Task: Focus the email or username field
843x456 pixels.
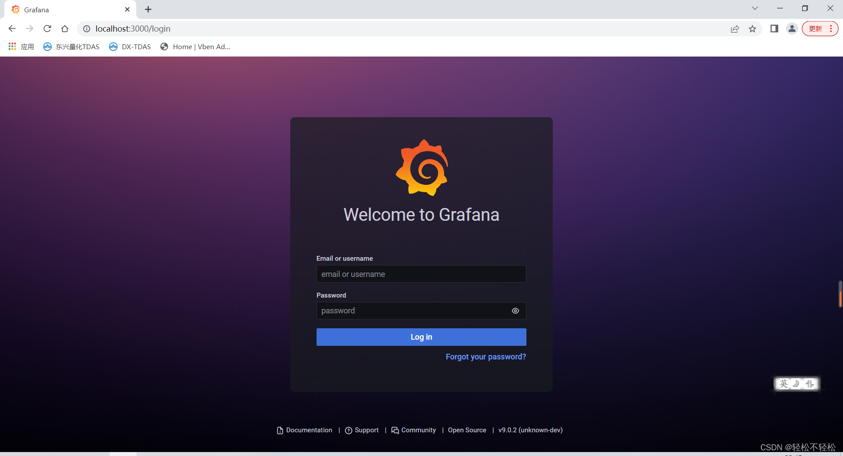Action: coord(421,274)
